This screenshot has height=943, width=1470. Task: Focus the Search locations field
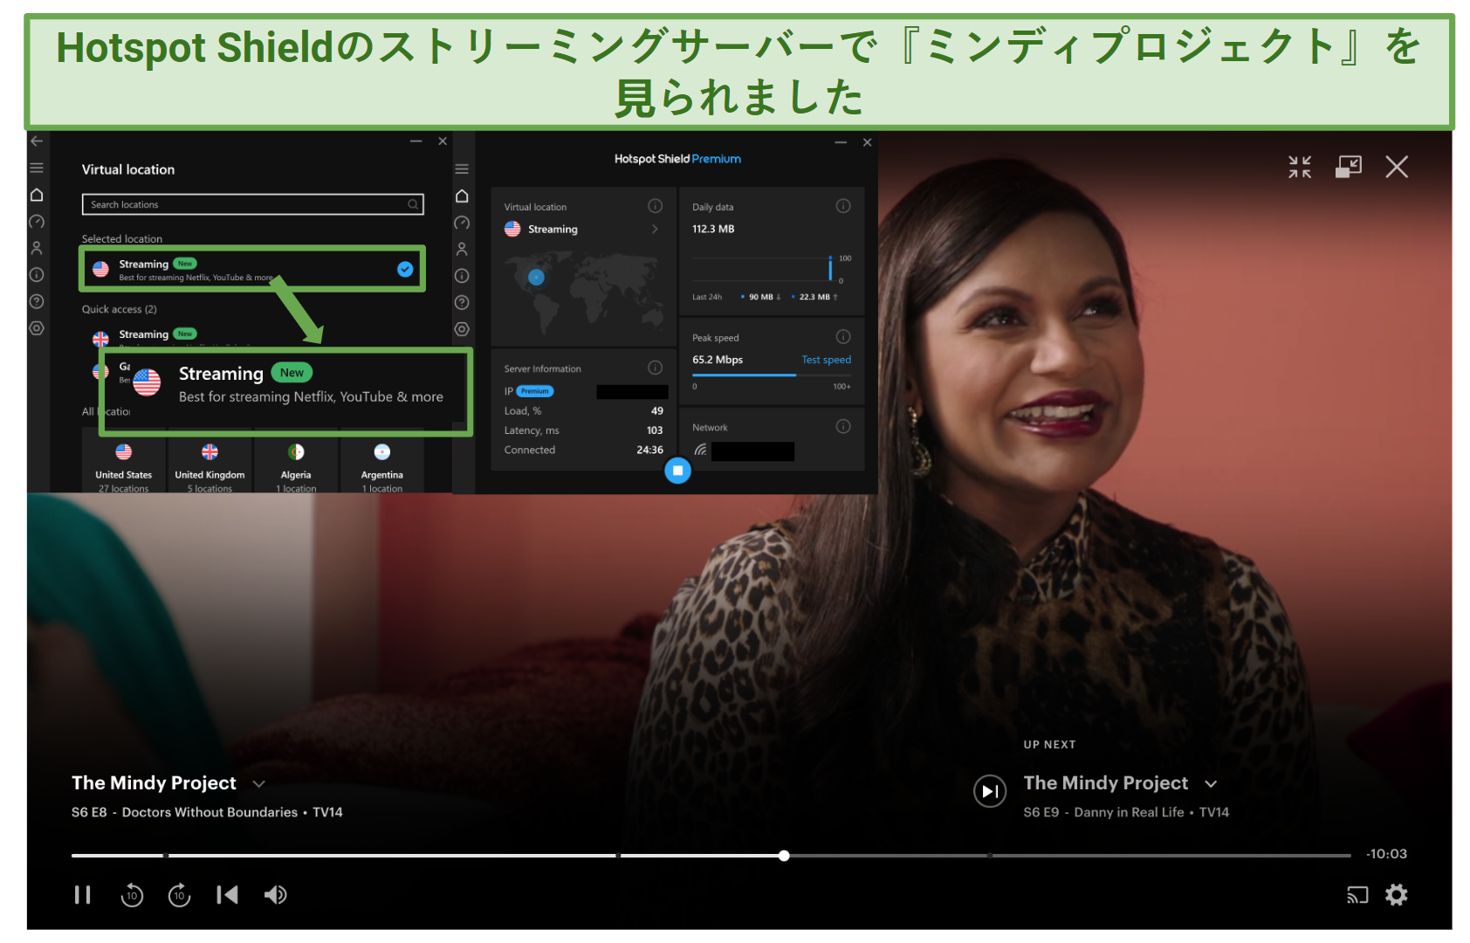click(252, 204)
